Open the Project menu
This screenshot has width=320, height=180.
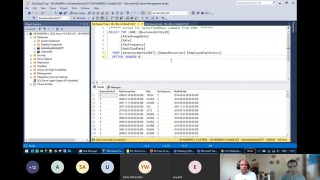click(x=63, y=8)
